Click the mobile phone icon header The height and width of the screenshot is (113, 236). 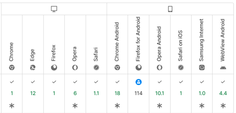[170, 9]
